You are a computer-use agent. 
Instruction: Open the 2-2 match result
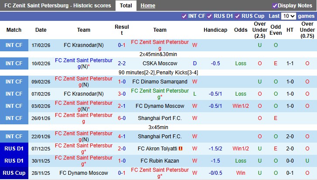(x=122, y=63)
